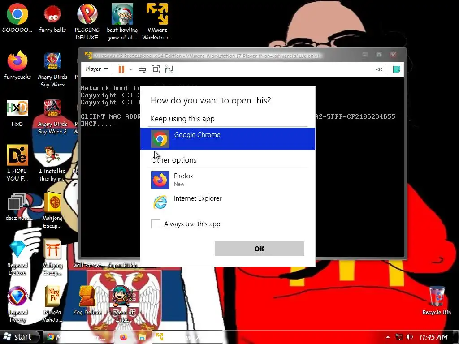Choose Internet Explorer from the list

pyautogui.click(x=227, y=202)
